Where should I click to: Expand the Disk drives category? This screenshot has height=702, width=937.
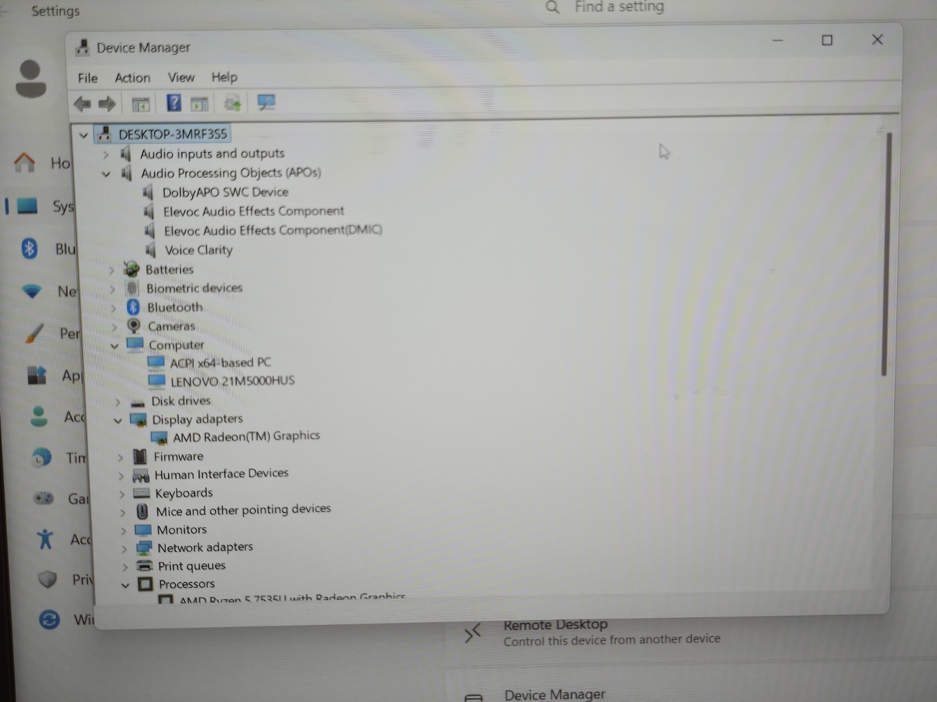117,402
